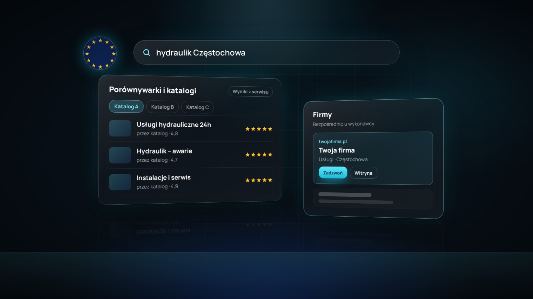The width and height of the screenshot is (533, 299).
Task: Click the star rating for Usługi hydrauliczne 24h
Action: (x=259, y=129)
